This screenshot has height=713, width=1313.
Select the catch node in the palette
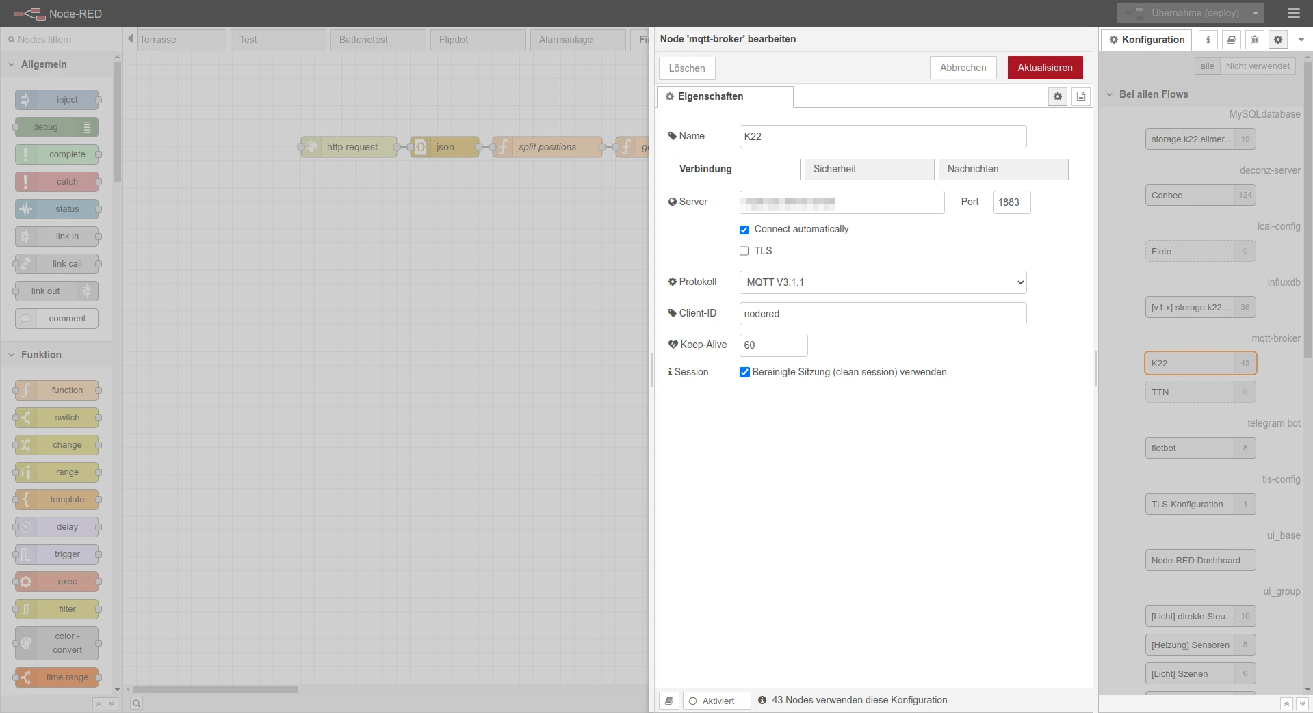(x=57, y=182)
